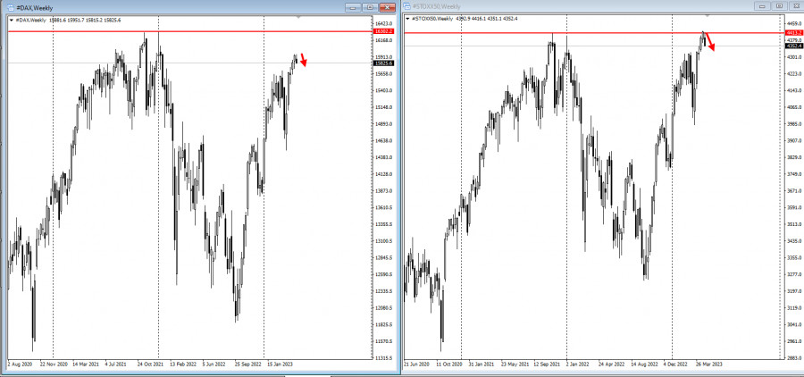This screenshot has height=377, width=804.
Task: Click the 31 Jan 2021 date label
Action: click(x=482, y=364)
